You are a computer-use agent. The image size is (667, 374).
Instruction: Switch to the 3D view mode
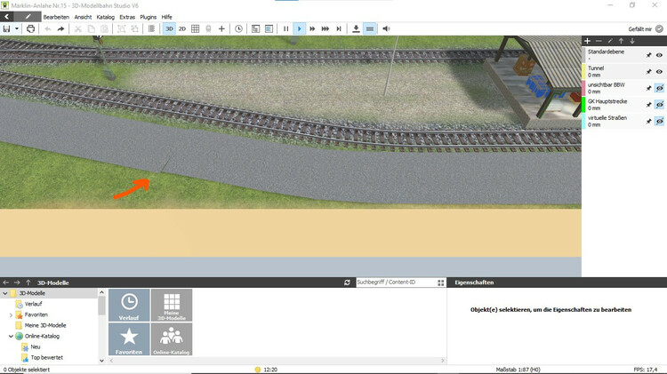point(169,28)
